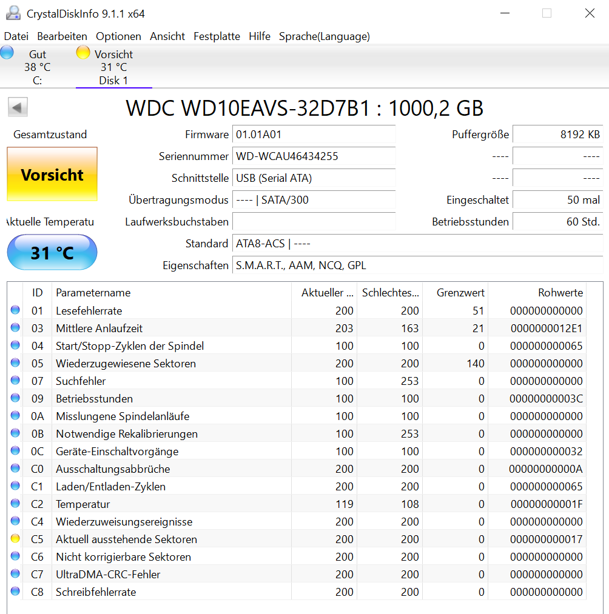This screenshot has height=614, width=609.
Task: Click the Übertragungsmodus field SATA/300
Action: pos(314,199)
